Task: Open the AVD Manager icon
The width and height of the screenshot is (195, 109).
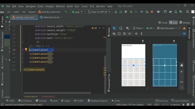Action: (176, 12)
